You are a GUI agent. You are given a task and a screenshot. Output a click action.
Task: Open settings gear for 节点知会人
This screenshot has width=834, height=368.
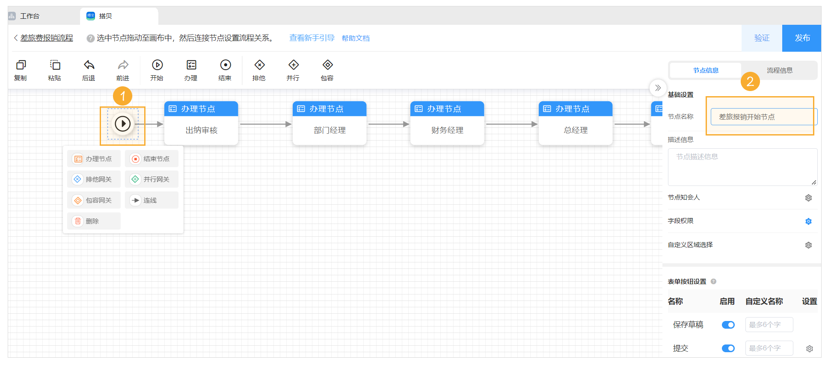click(x=808, y=198)
